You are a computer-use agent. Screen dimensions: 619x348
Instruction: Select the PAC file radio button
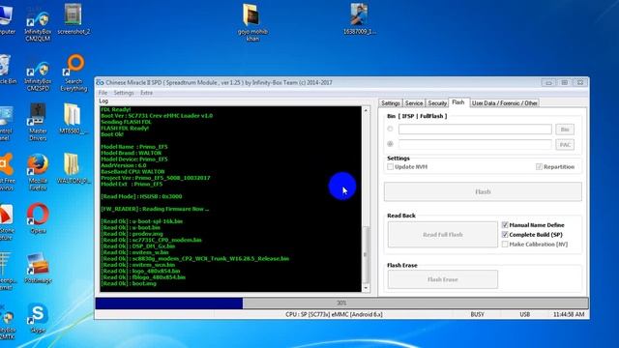coord(390,144)
